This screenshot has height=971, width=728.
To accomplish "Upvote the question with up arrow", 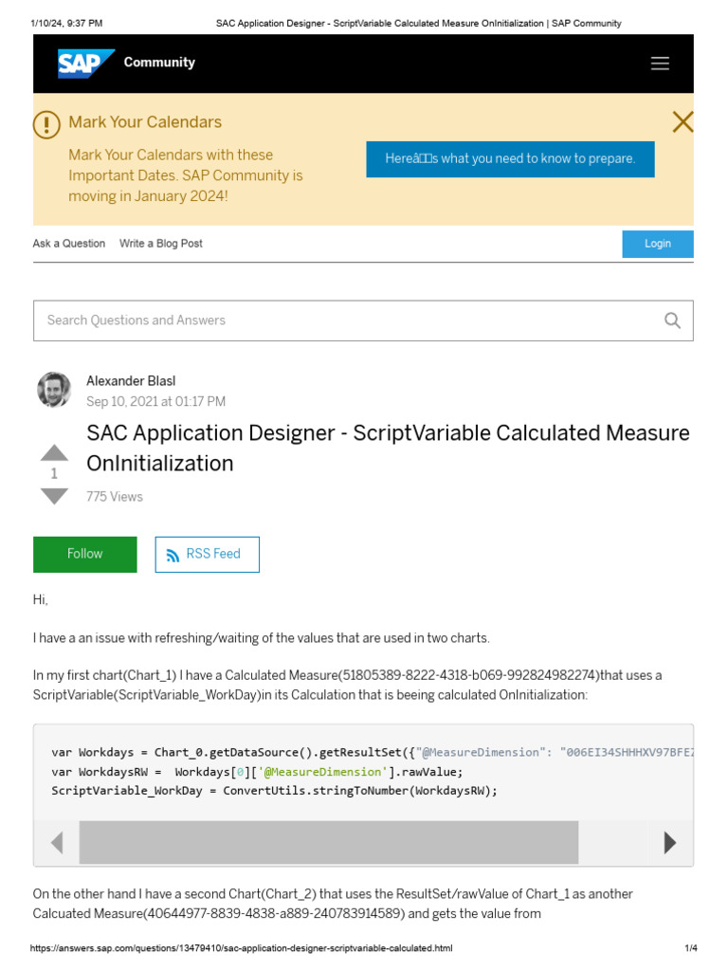I will [54, 452].
